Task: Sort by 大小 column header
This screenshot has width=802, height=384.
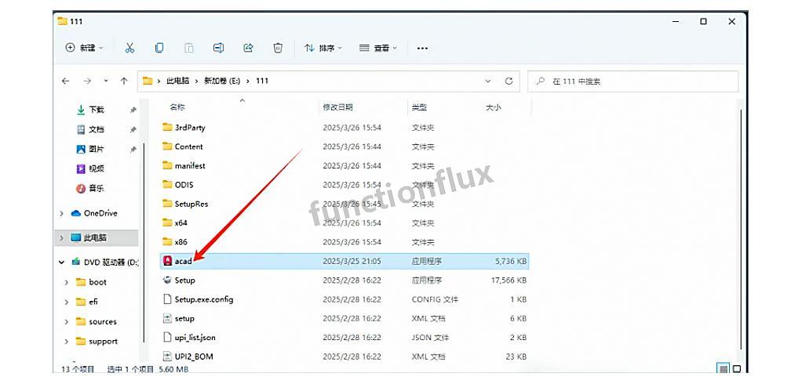Action: pos(493,107)
